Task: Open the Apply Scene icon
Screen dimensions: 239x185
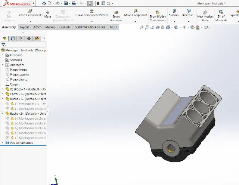Action: 198,27
